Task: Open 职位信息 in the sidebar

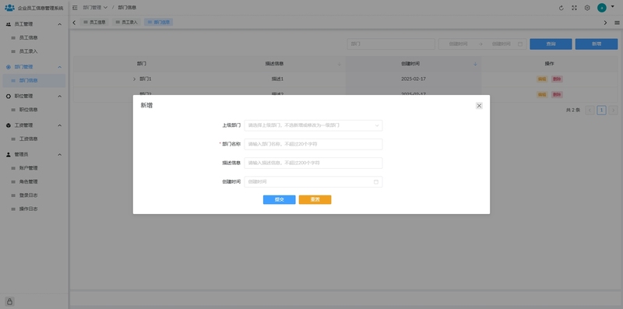Action: click(29, 110)
